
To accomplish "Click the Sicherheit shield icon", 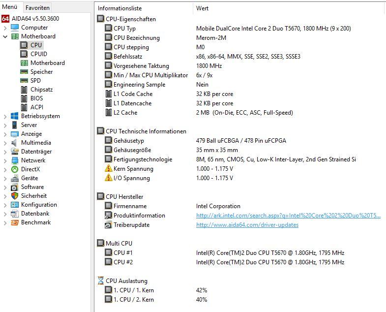I will [x=15, y=196].
